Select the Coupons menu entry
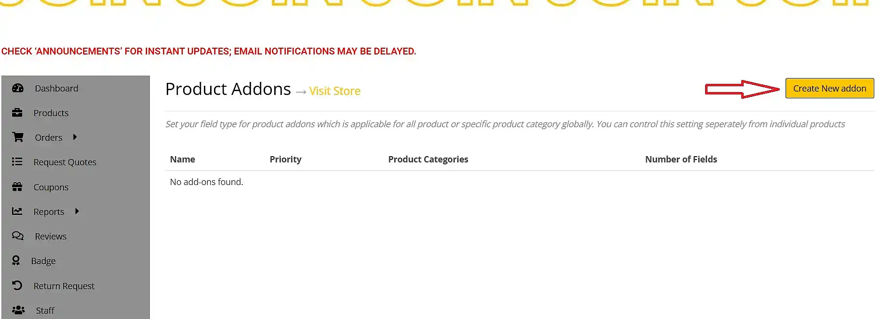This screenshot has width=881, height=319. point(51,187)
